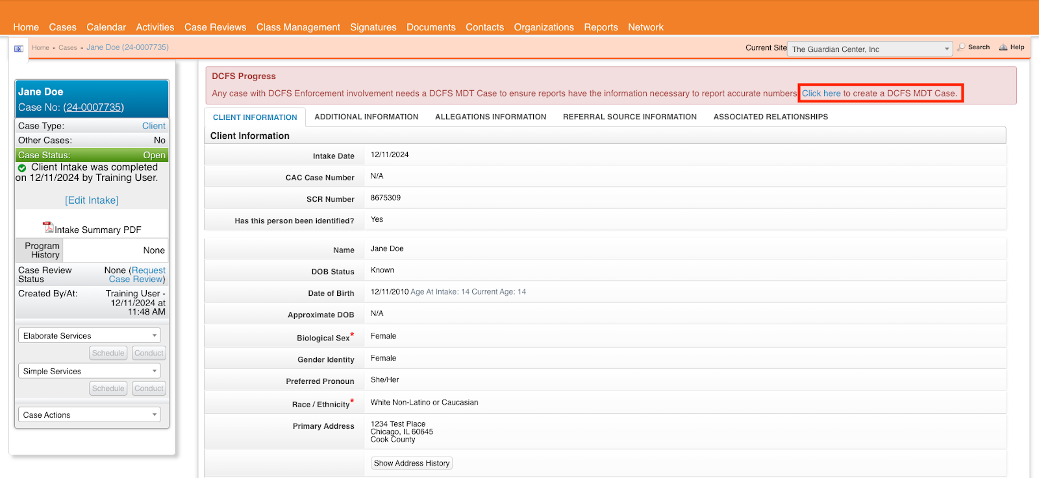The height and width of the screenshot is (478, 1039).
Task: Click Schedule under Elaborate Services
Action: pos(108,353)
